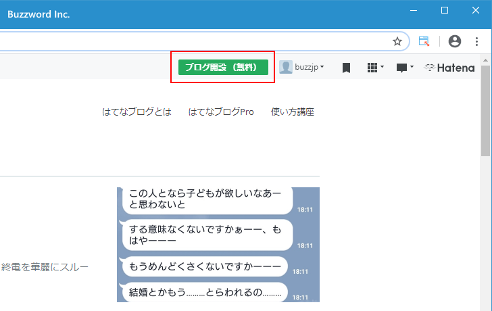
Task: Close the Buzzword Inc. window
Action: [x=476, y=11]
